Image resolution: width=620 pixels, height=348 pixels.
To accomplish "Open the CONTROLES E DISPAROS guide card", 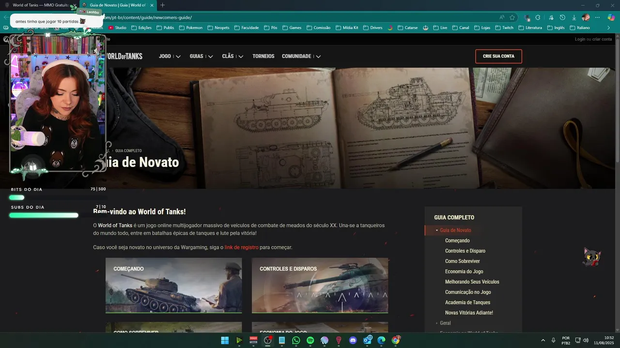I will click(320, 285).
